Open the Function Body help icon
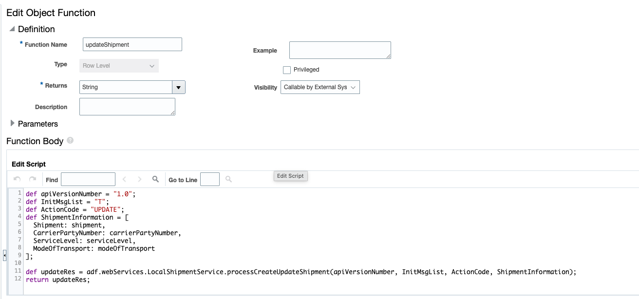The width and height of the screenshot is (639, 299). coord(70,141)
